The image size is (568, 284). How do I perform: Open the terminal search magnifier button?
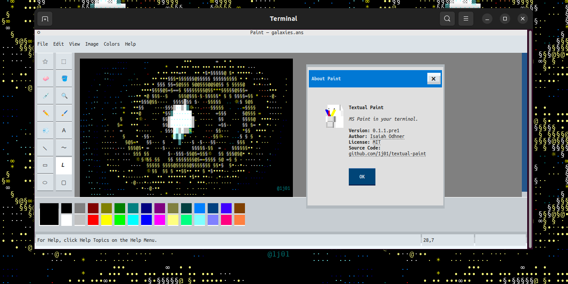(447, 19)
